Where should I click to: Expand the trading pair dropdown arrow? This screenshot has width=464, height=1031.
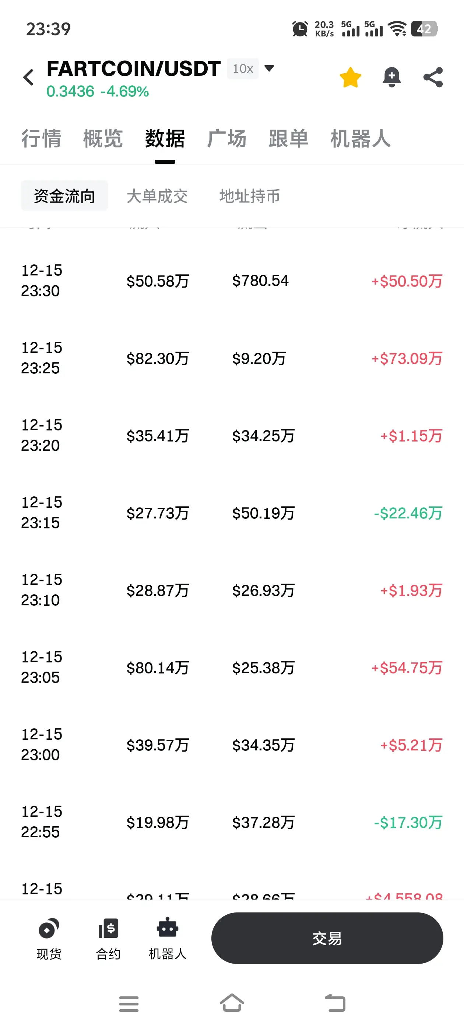pos(270,68)
